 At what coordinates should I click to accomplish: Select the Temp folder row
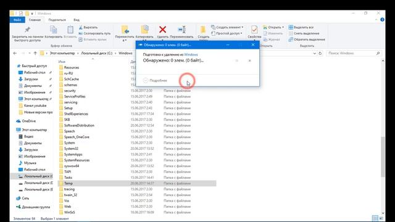click(x=137, y=183)
